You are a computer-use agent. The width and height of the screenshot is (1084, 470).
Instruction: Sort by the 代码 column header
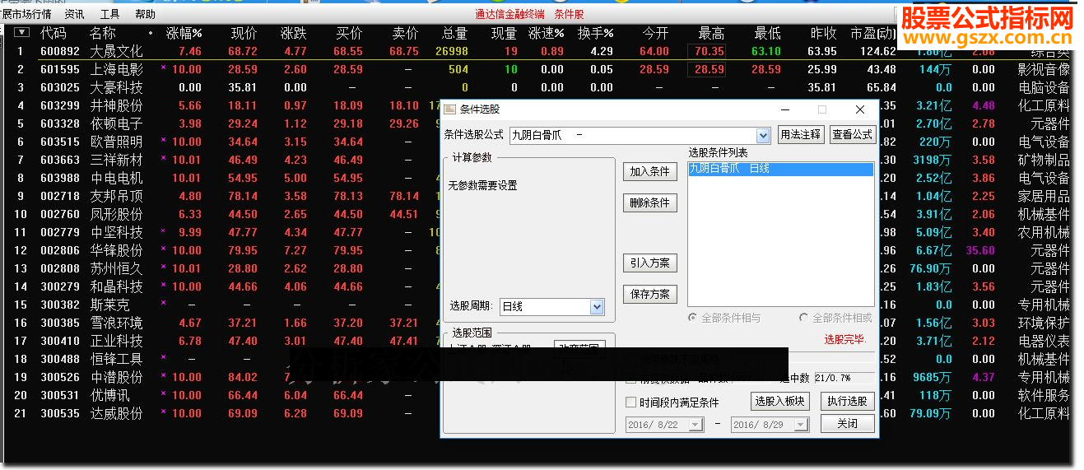pos(54,33)
